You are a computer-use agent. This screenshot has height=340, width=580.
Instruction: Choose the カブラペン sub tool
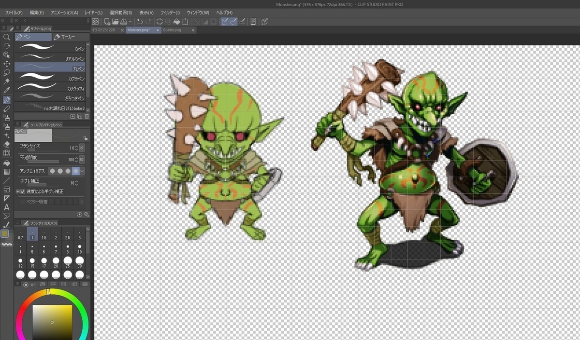(50, 78)
